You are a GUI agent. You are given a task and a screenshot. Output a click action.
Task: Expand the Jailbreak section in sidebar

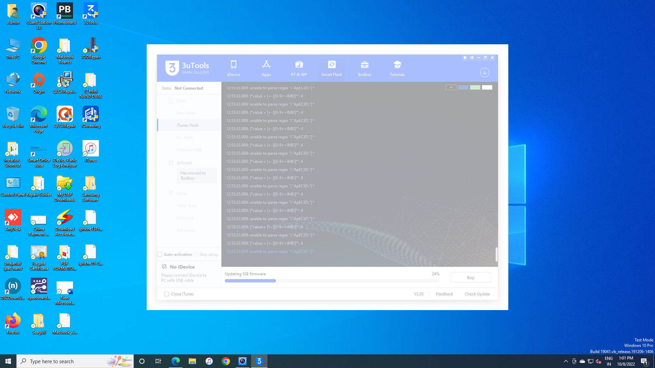coord(184,163)
